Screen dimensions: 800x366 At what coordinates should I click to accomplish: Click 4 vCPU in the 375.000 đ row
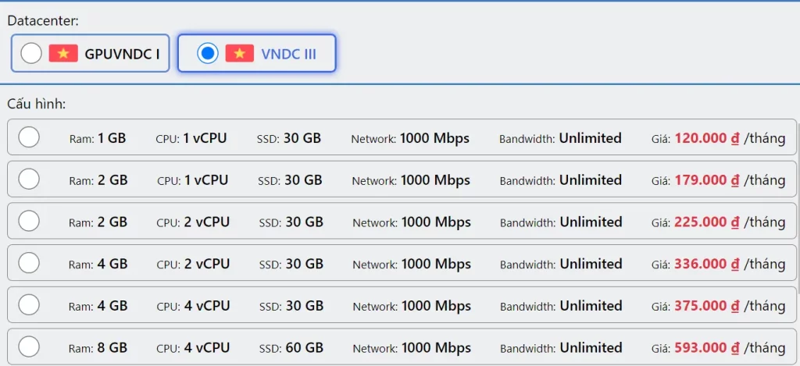click(207, 306)
